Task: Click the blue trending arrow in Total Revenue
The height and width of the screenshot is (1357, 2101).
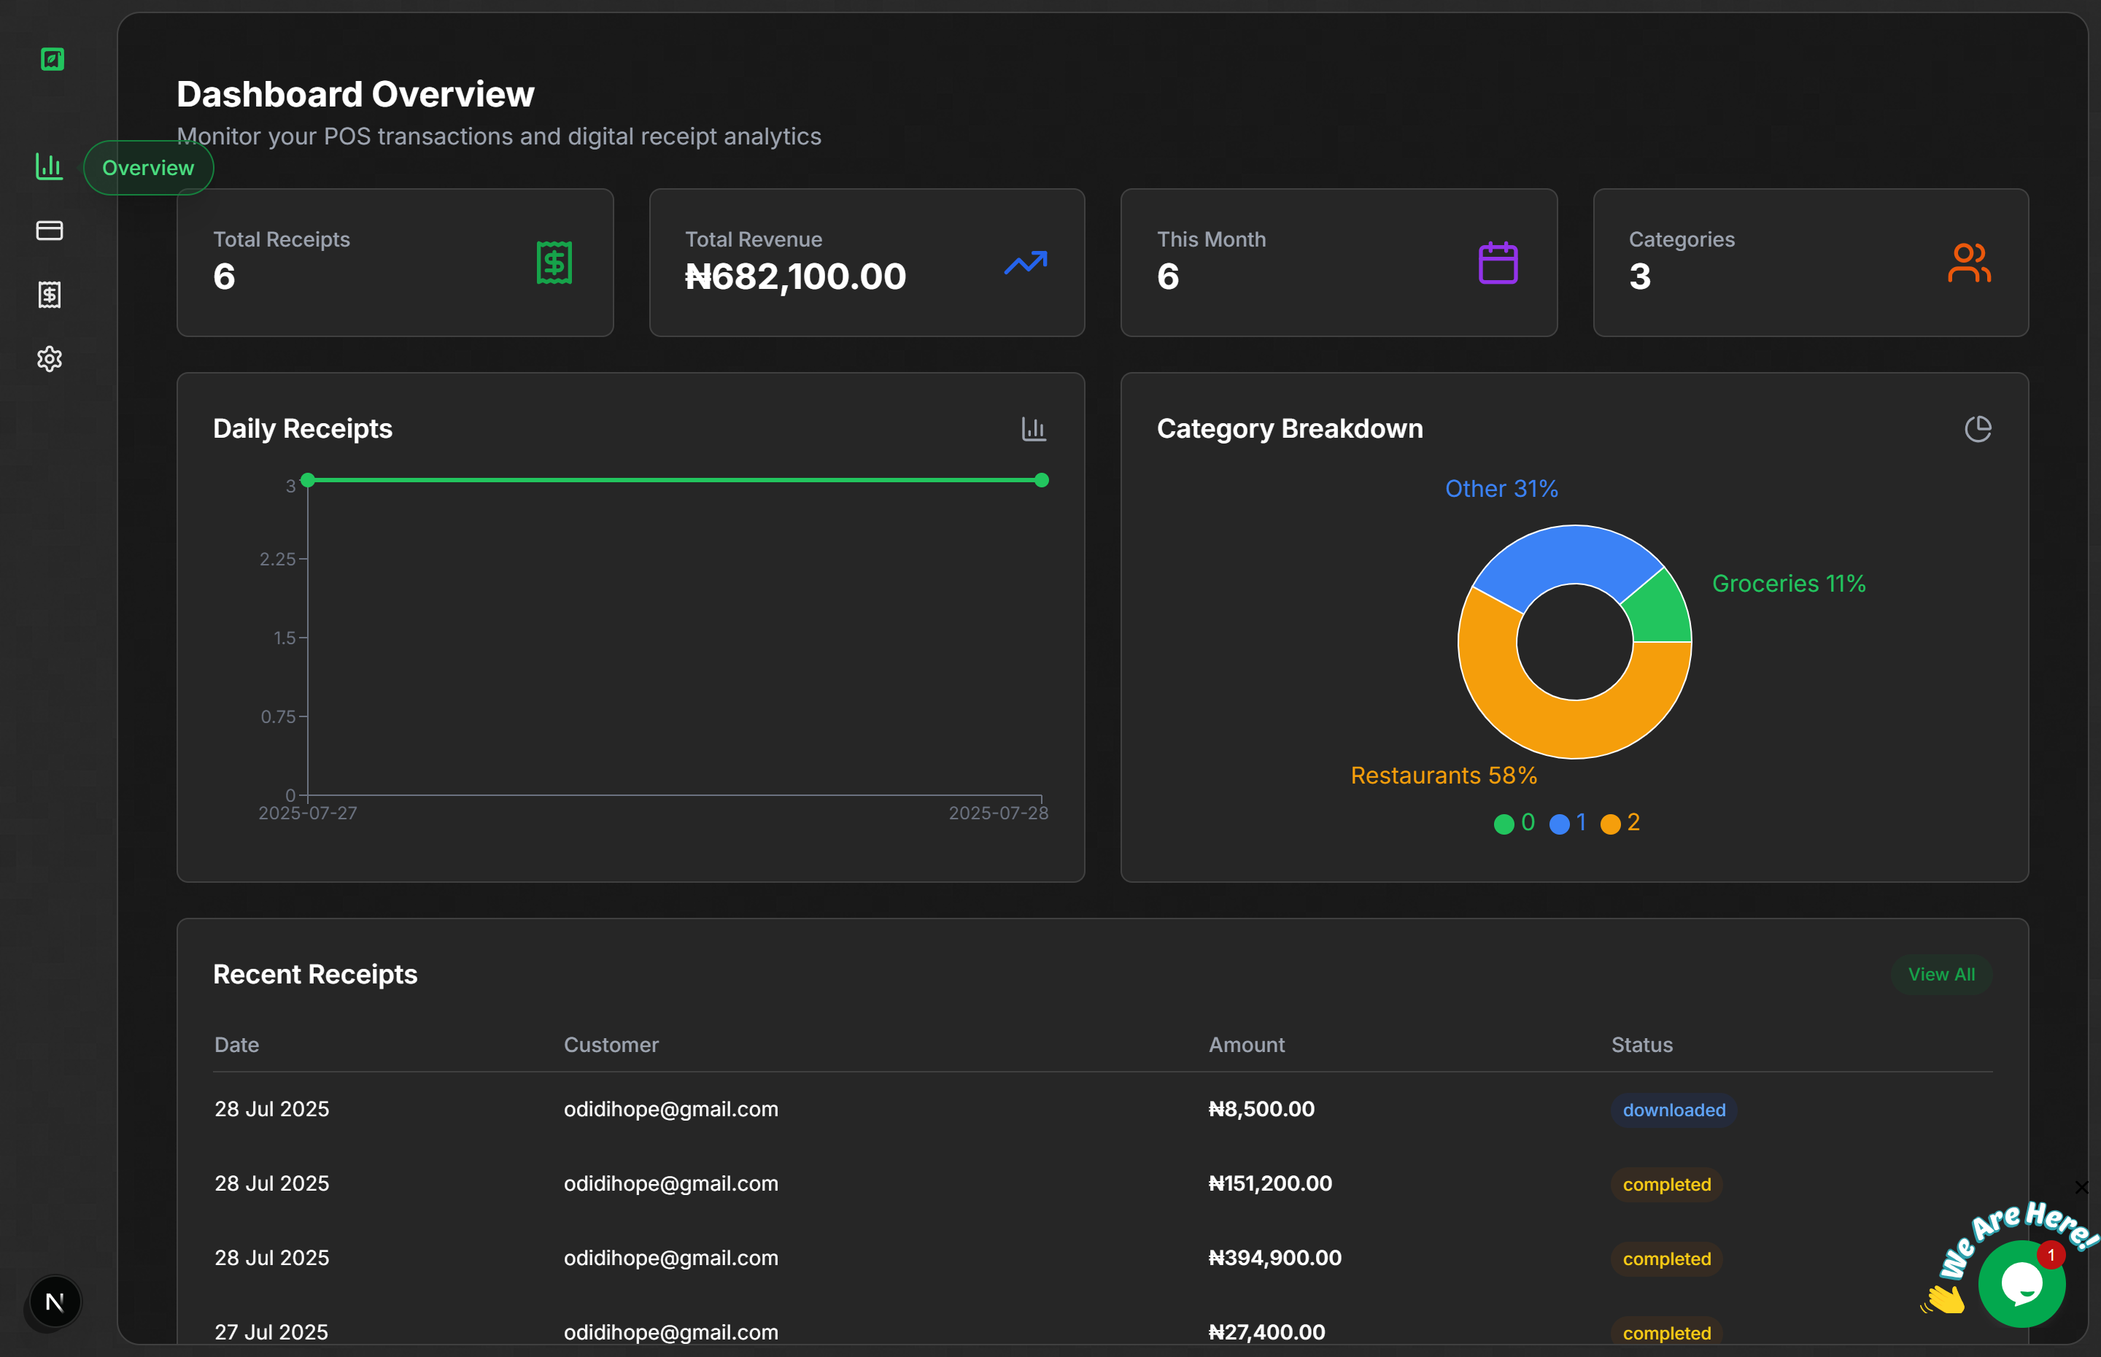Action: click(x=1026, y=263)
